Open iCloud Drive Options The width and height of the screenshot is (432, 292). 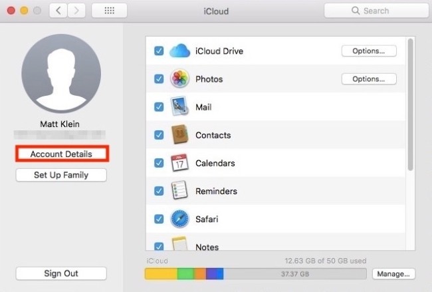(x=369, y=51)
